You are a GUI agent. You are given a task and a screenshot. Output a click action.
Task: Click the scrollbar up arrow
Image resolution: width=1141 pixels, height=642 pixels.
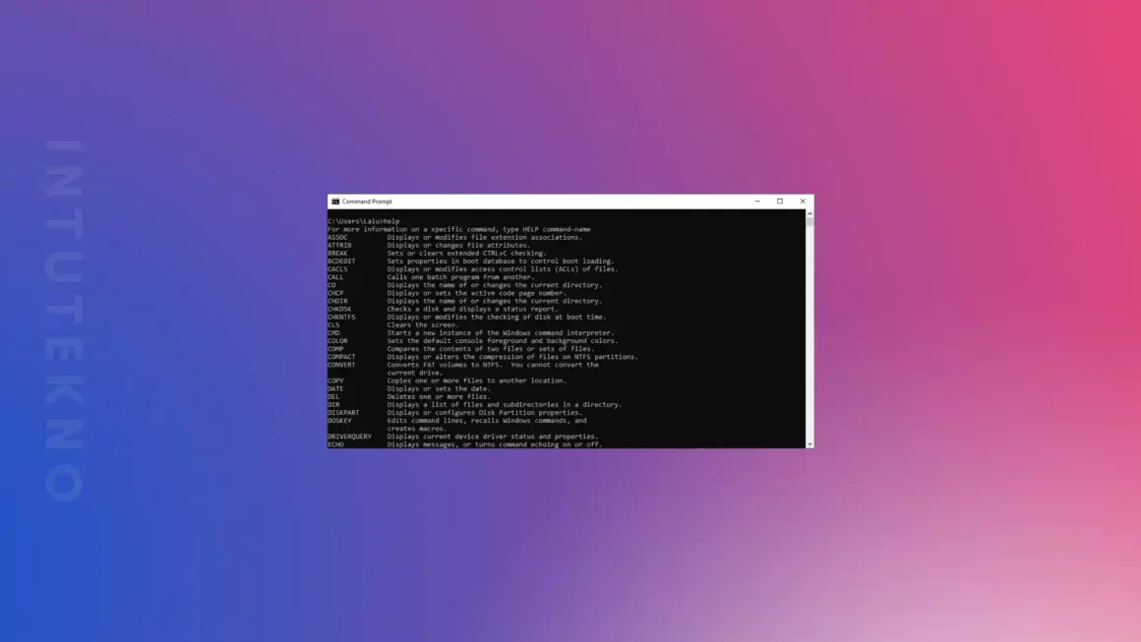tap(810, 213)
